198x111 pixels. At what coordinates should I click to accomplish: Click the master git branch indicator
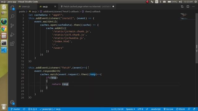(x=15, y=109)
